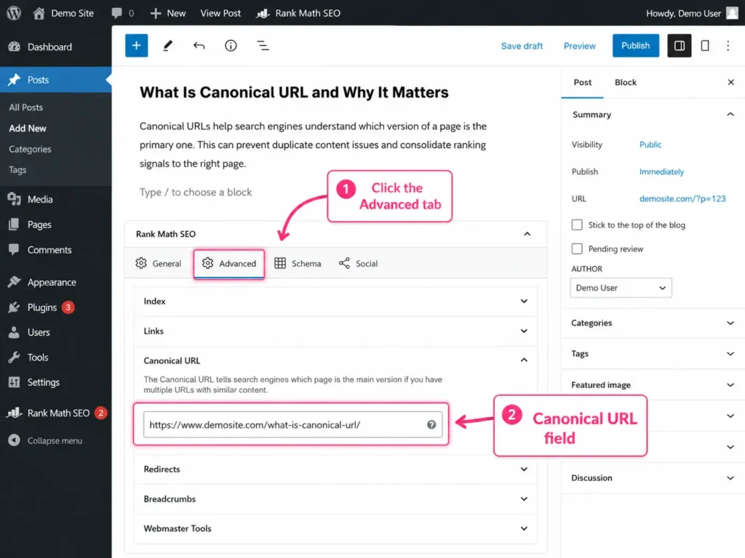Save the post as draft
The width and height of the screenshot is (745, 558).
pyautogui.click(x=522, y=46)
